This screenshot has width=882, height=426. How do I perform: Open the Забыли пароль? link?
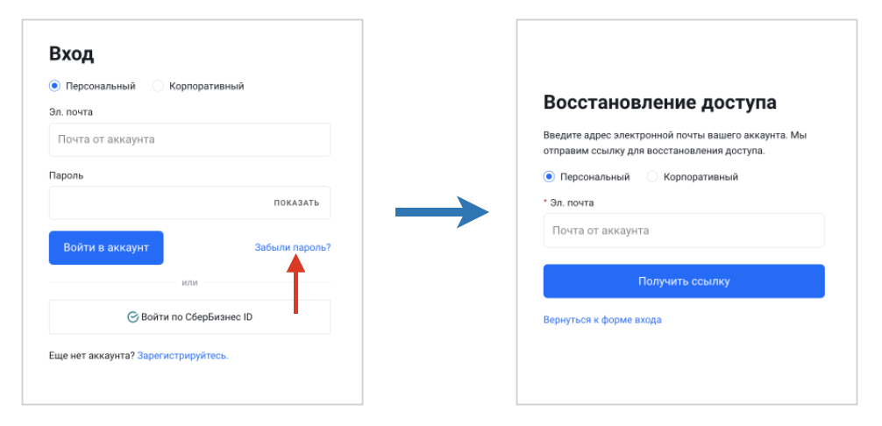tap(293, 247)
